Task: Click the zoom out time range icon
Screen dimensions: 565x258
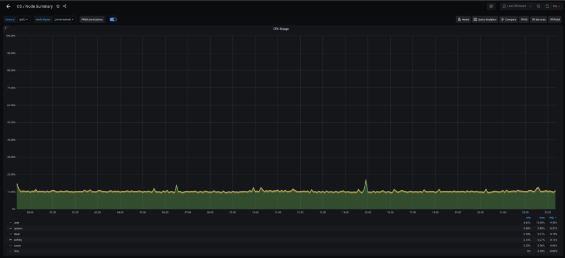Action: (x=538, y=6)
